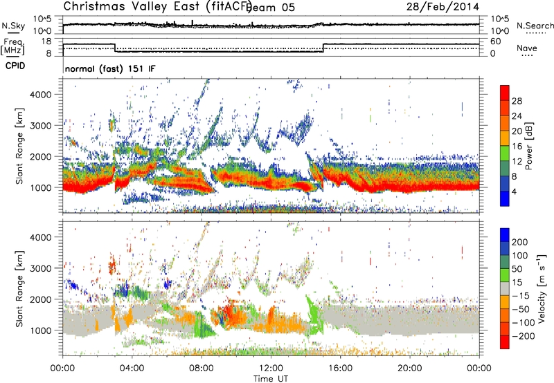The image size is (554, 383).
Task: Pick the Velocity colorbar segment between -50 and -15
Action: click(x=505, y=302)
